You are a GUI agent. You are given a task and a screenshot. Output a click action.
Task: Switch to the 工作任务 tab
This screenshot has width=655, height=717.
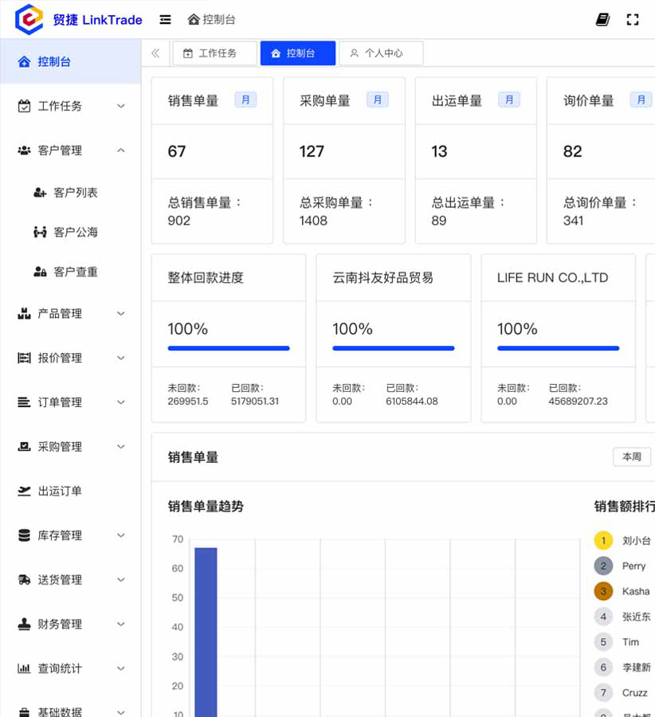pos(214,53)
